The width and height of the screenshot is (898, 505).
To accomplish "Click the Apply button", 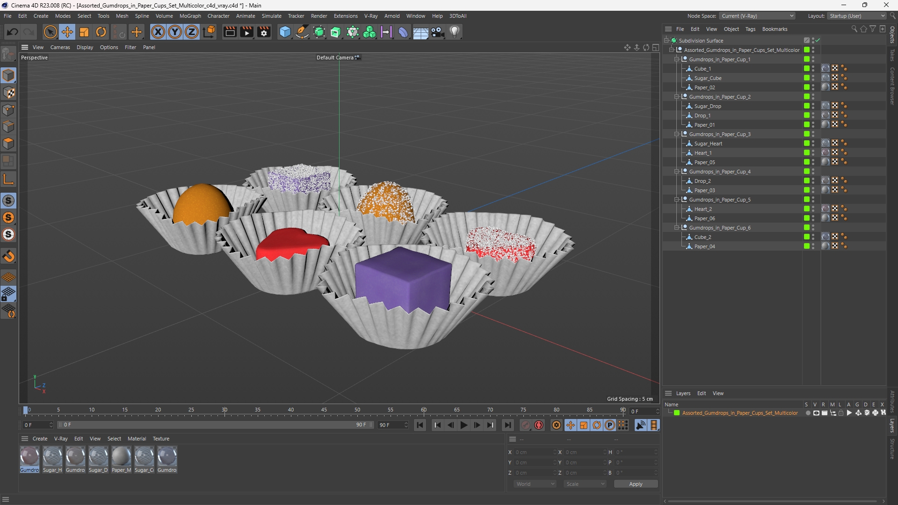I will (x=636, y=484).
